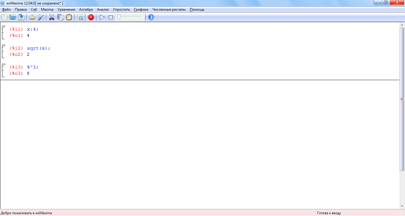Viewport: 405px width, 216px height.
Task: Open the Графики menu
Action: (141, 9)
